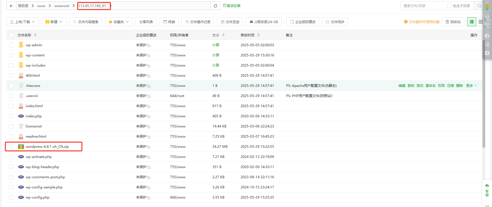The image size is (492, 207).
Task: Expand the chevron after 根目录 breadcrumb
Action: point(33,6)
